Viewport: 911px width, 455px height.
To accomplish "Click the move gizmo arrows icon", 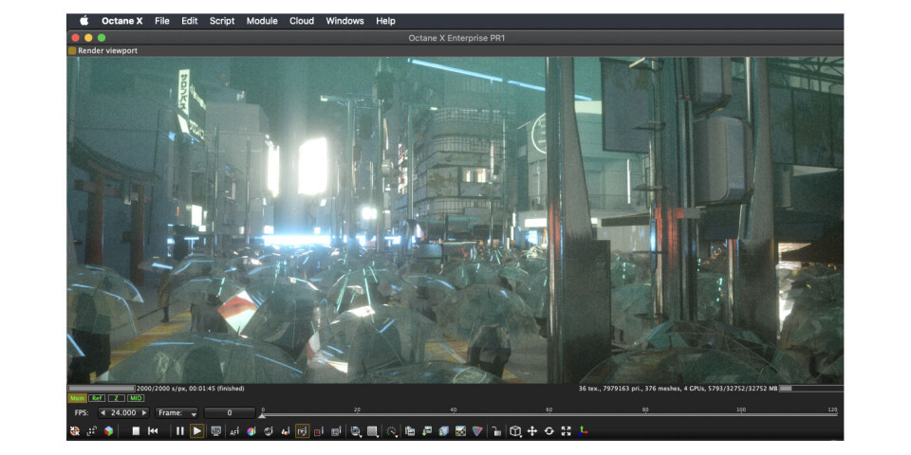I will point(532,431).
